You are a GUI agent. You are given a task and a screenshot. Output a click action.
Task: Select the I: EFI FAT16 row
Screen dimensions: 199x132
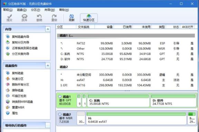(x=126, y=85)
